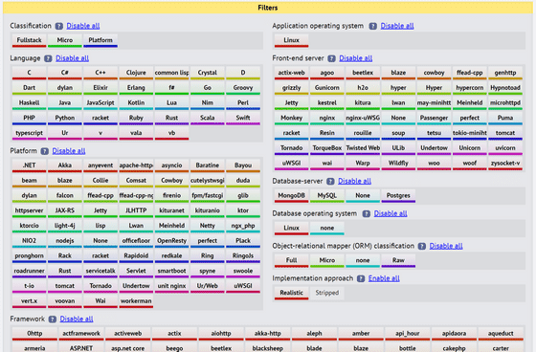
Task: Enable all Implementation approach filters
Action: [384, 278]
